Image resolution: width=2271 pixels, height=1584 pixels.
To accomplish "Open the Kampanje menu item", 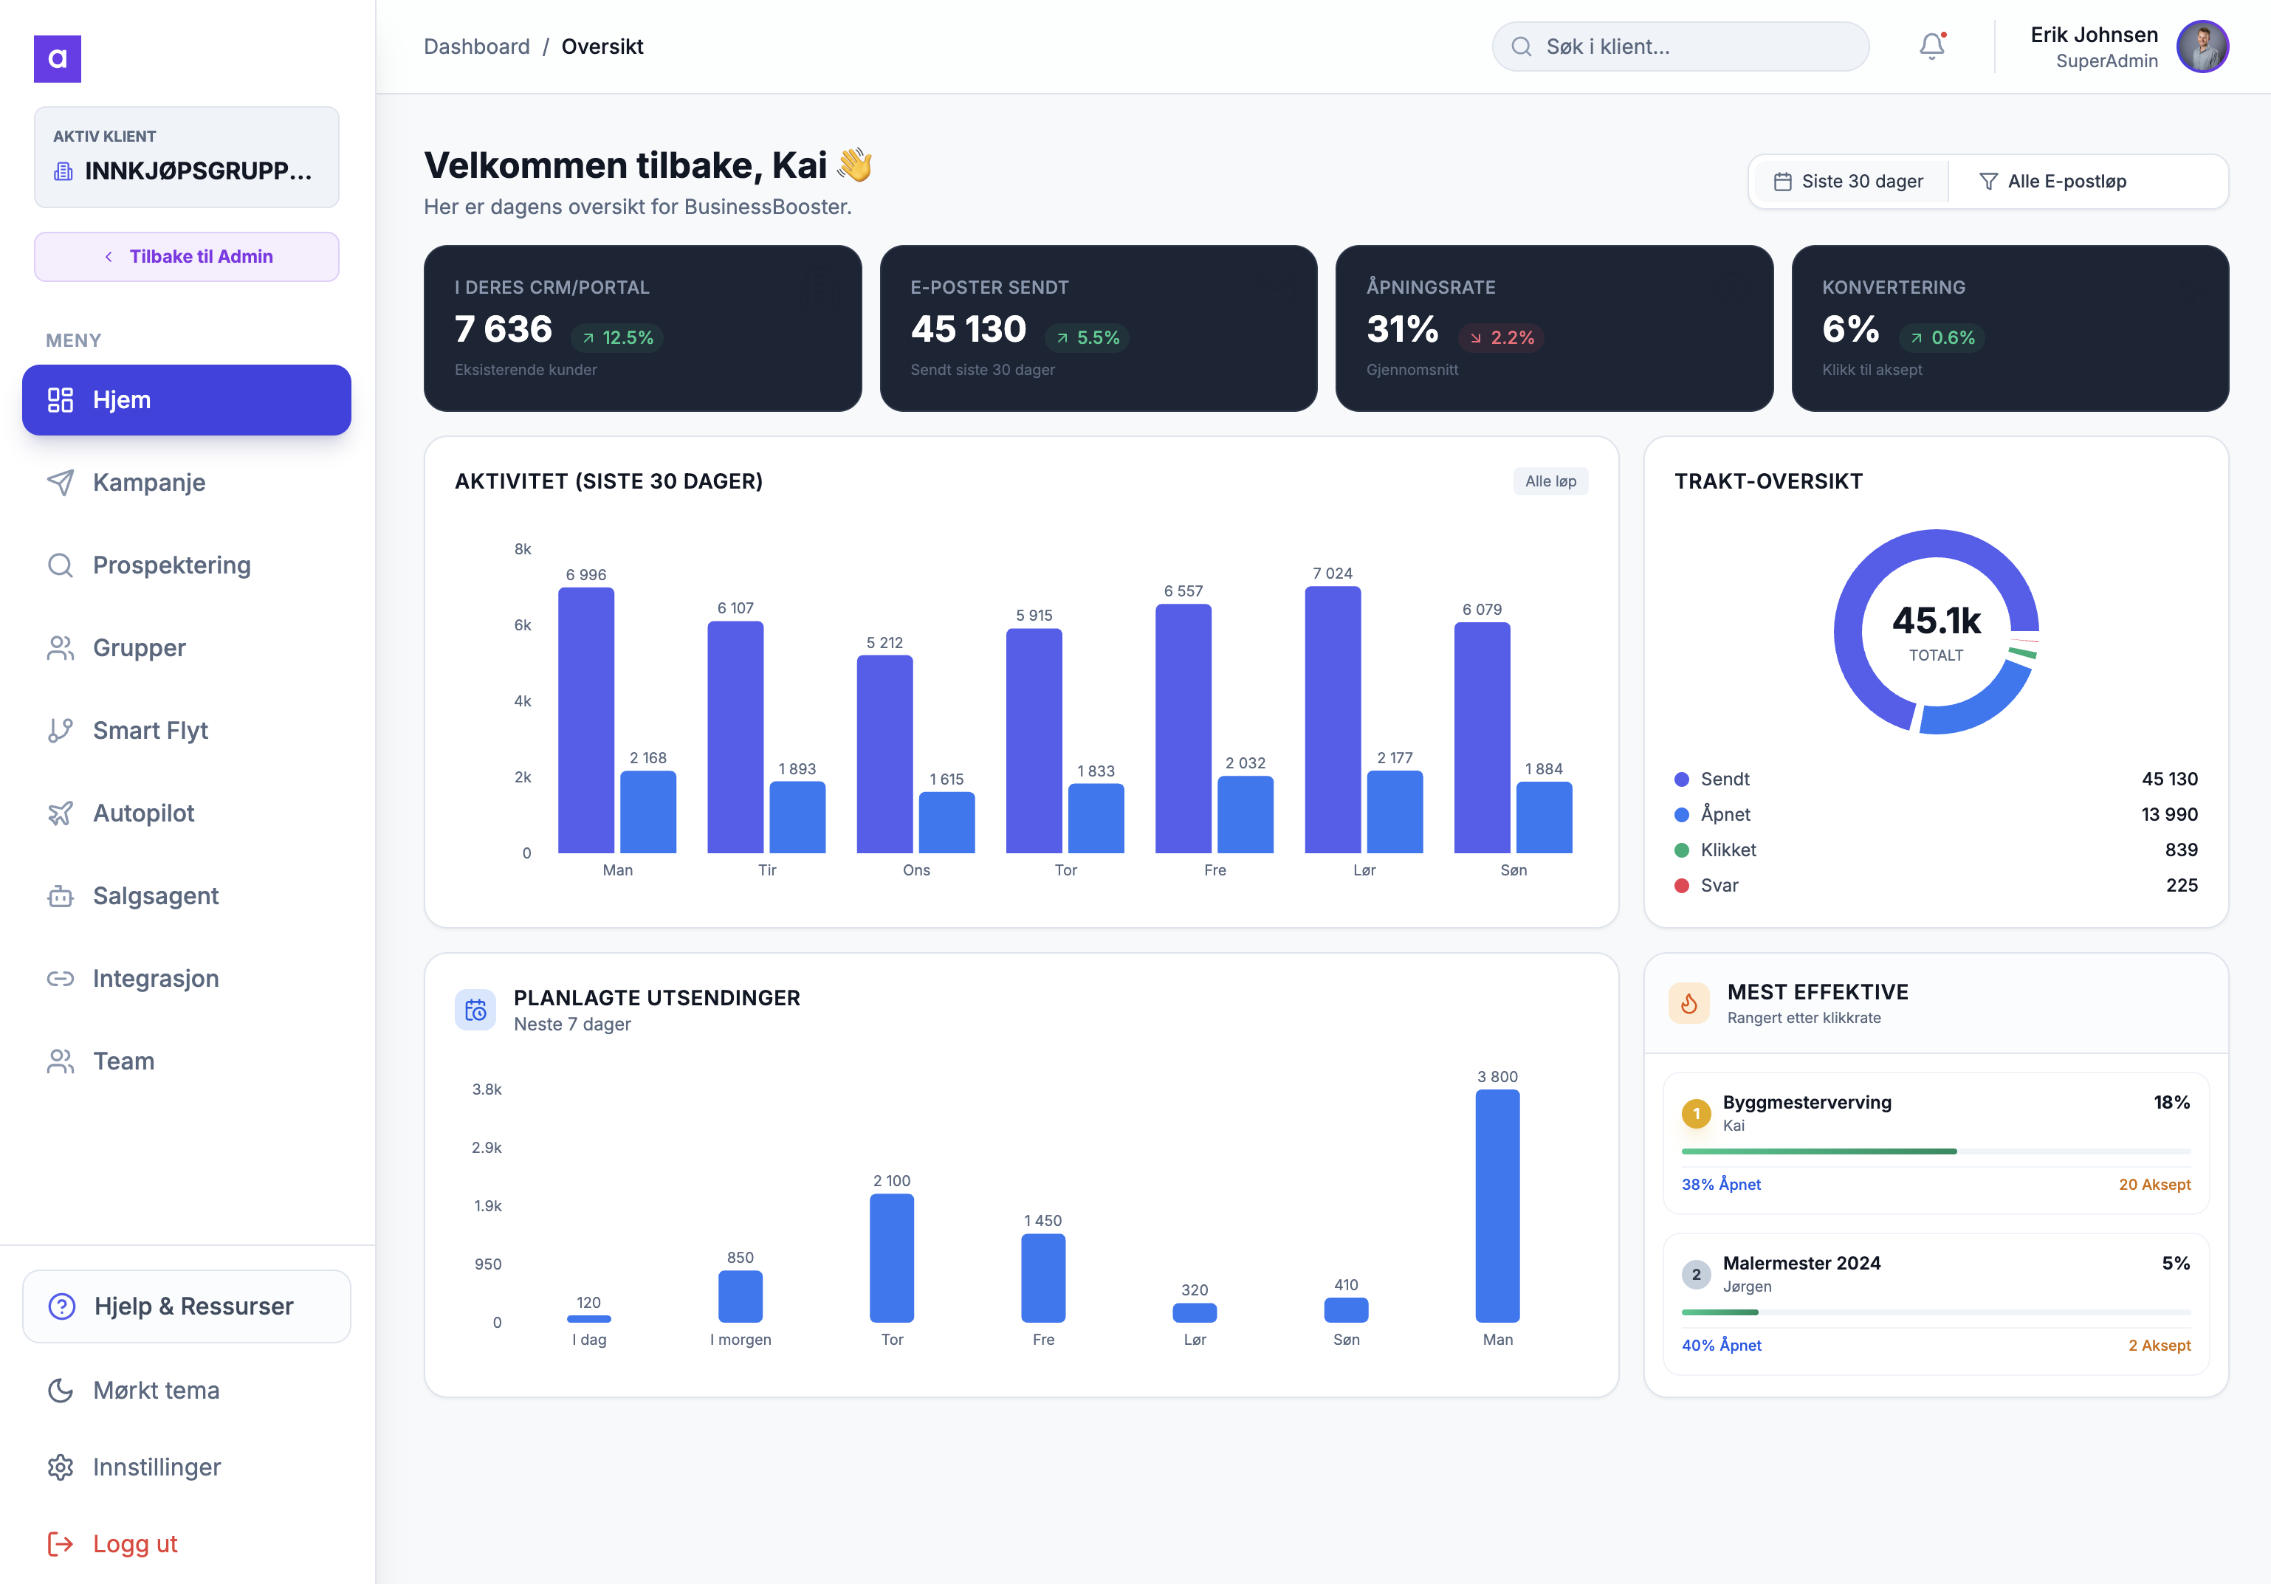I will click(148, 483).
